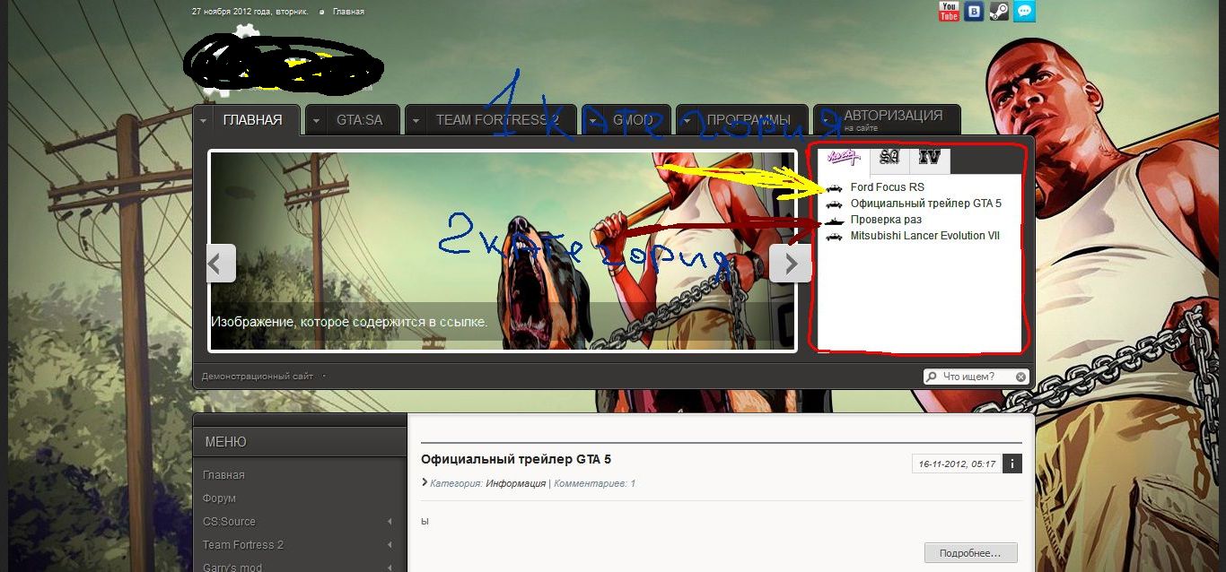The width and height of the screenshot is (1226, 572).
Task: Open the Комментариев: 1 link
Action: [x=594, y=483]
